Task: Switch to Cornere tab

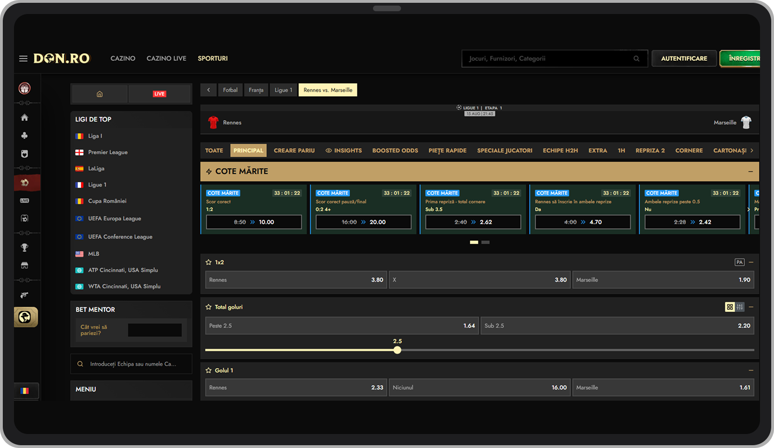Action: click(689, 150)
